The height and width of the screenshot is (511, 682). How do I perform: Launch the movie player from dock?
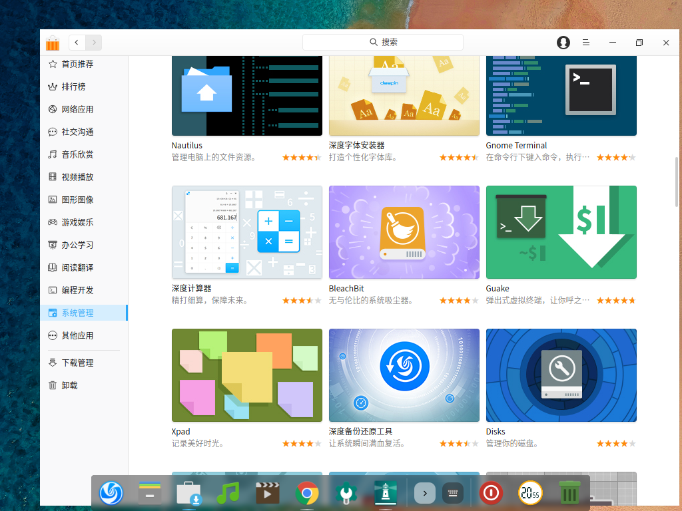pos(267,493)
